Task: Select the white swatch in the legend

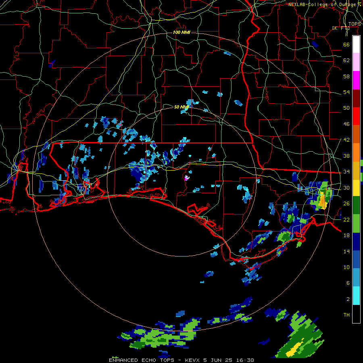Action: [x=356, y=44]
